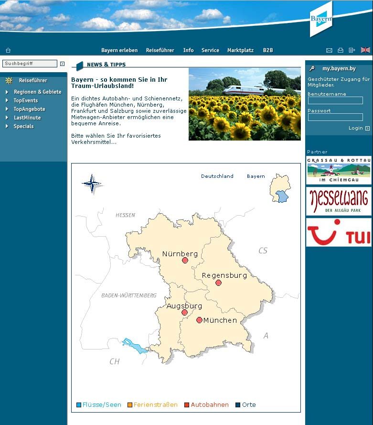Click the Suchbegriff search field

click(x=30, y=64)
